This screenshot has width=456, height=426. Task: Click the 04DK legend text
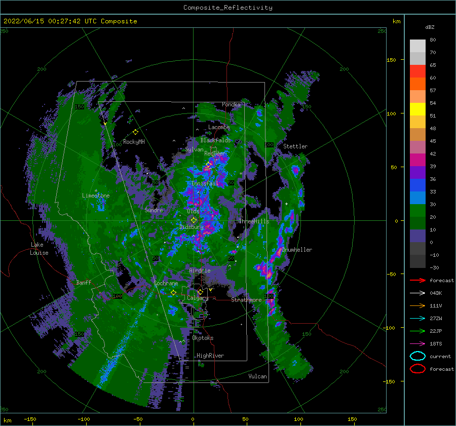pos(436,293)
